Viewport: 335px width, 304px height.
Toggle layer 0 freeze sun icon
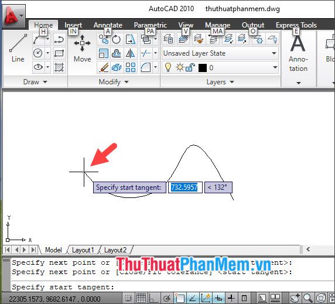180,67
